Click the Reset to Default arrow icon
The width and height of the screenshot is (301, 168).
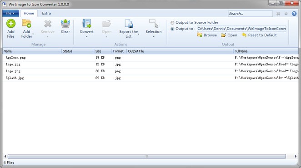[244, 35]
